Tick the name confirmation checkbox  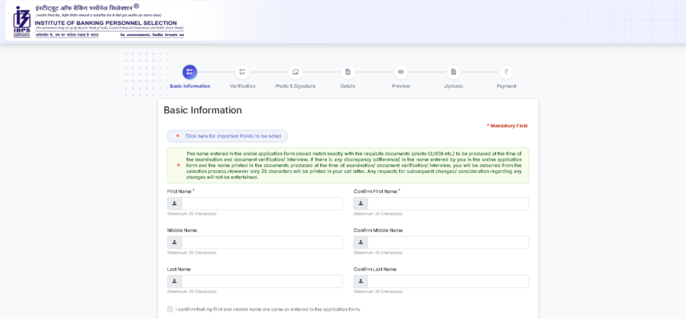click(x=170, y=310)
